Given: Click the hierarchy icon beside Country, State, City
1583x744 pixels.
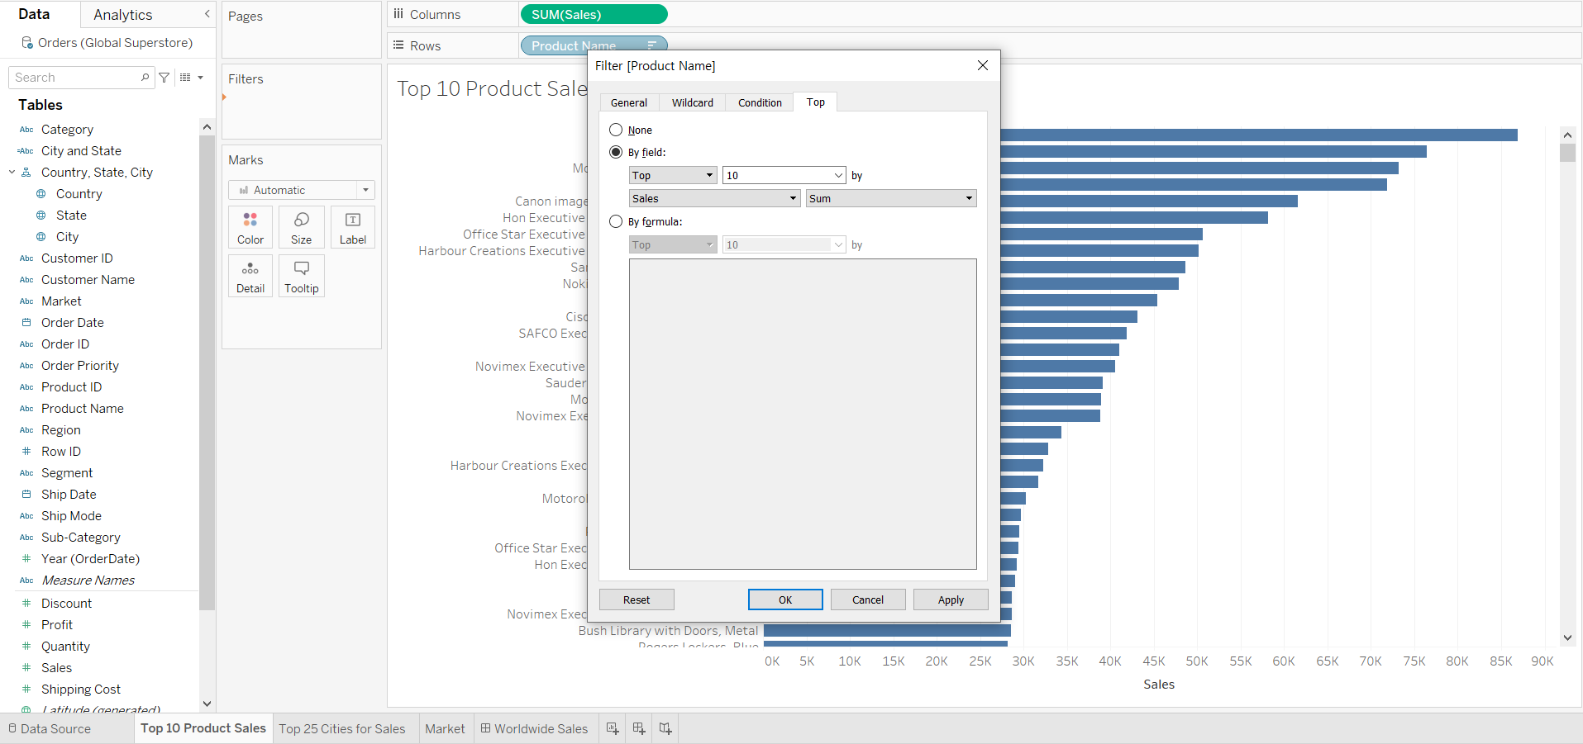Looking at the screenshot, I should 26,173.
